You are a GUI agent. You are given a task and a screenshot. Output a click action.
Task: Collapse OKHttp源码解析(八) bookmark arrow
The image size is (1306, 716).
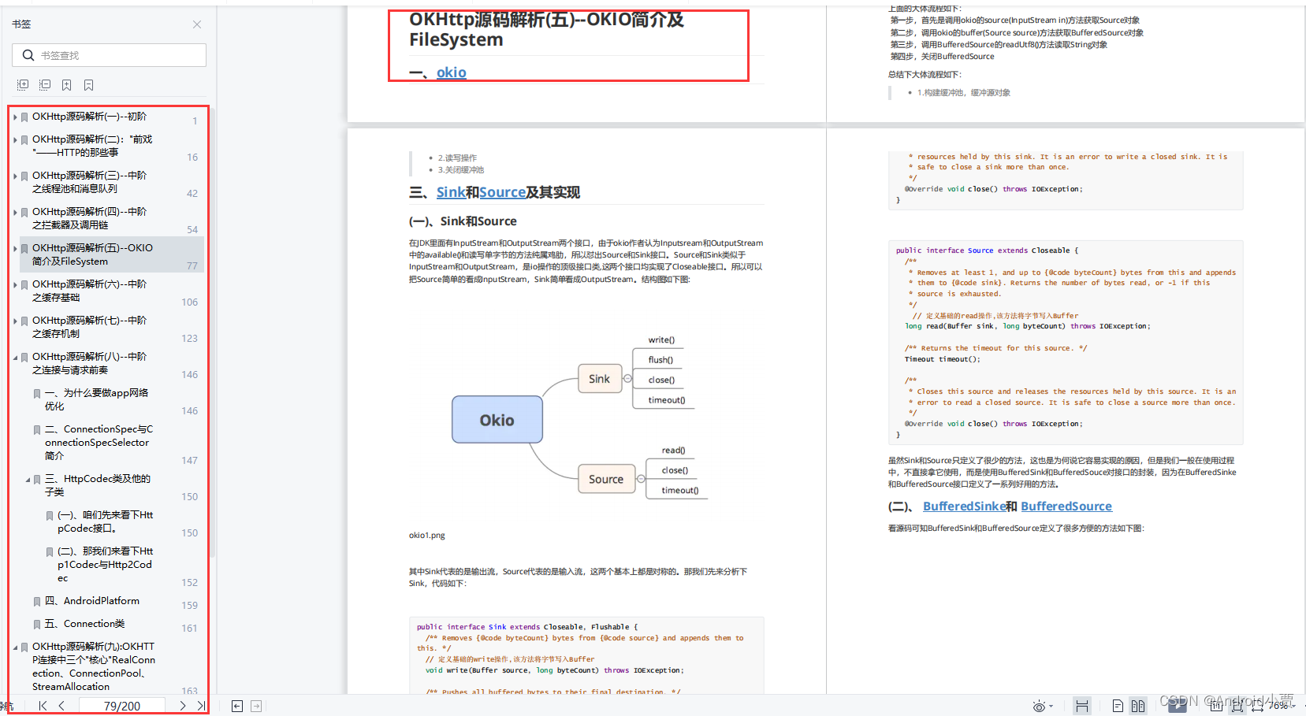coord(15,357)
